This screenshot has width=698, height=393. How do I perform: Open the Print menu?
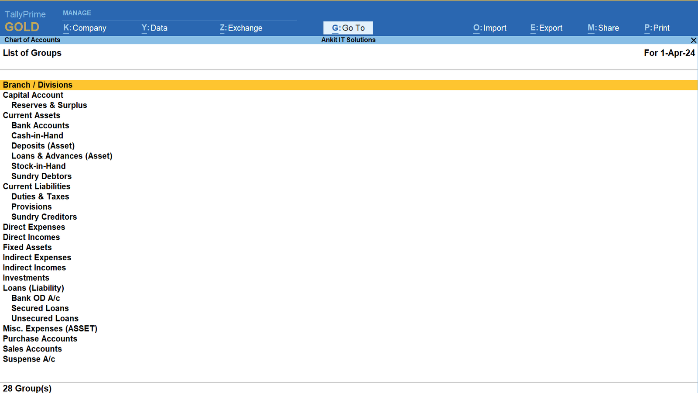pos(657,28)
